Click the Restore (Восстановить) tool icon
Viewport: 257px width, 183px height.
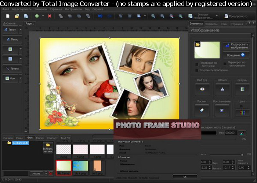[x=222, y=110]
